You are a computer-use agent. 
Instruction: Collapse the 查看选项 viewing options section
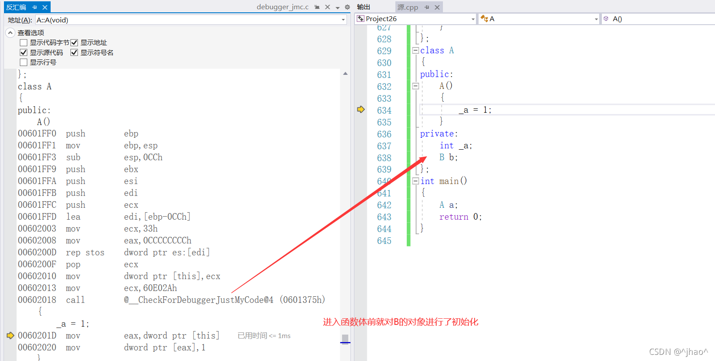point(10,33)
